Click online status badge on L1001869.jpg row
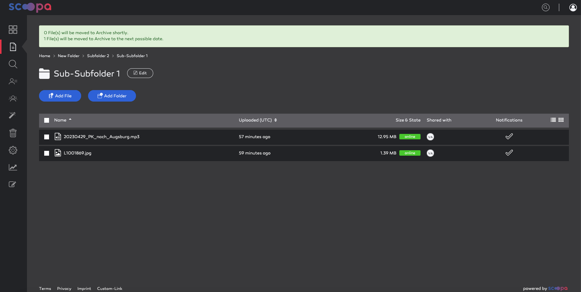581x292 pixels. tap(410, 153)
